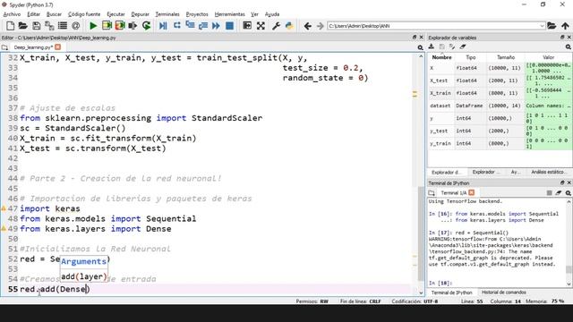Undock the variable explorer pane
This screenshot has height=322, width=573.
(562, 38)
